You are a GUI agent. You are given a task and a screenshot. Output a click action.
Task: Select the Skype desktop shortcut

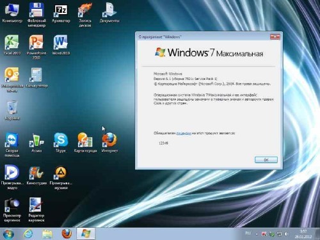click(61, 143)
